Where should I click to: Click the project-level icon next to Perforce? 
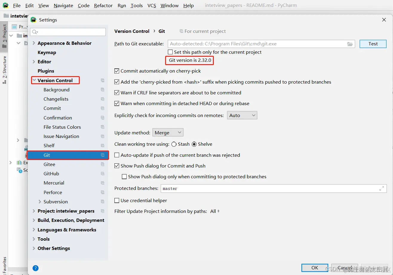tap(102, 193)
